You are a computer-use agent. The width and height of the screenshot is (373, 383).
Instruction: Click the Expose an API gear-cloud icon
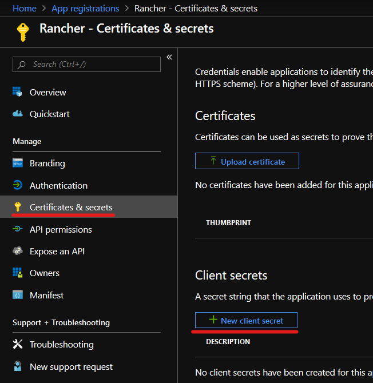18,251
